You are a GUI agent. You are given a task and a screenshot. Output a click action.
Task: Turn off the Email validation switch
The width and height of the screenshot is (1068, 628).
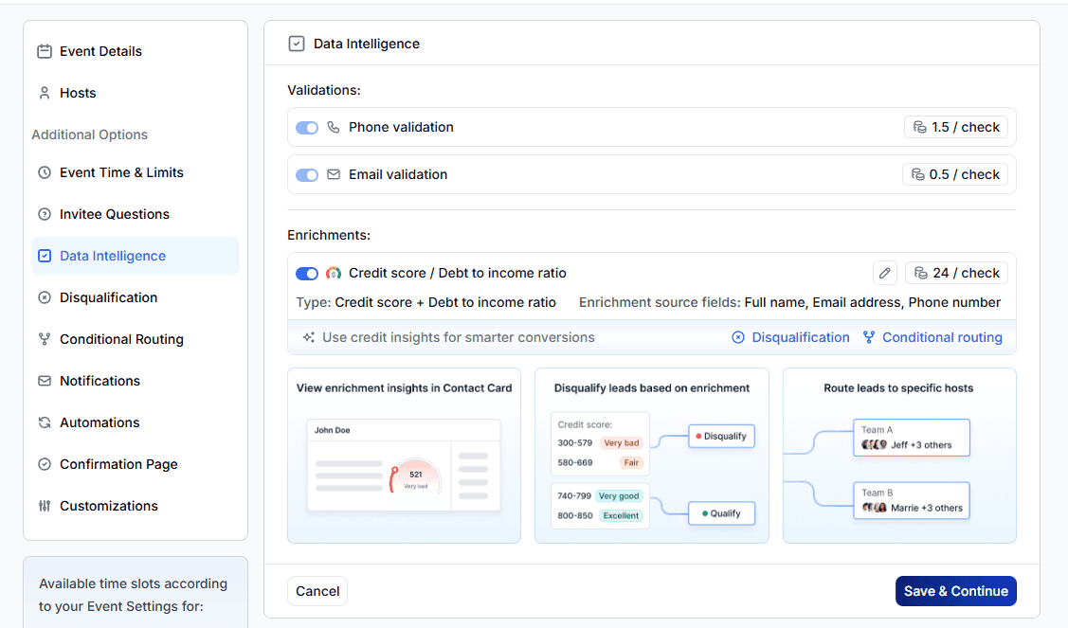pyautogui.click(x=307, y=174)
